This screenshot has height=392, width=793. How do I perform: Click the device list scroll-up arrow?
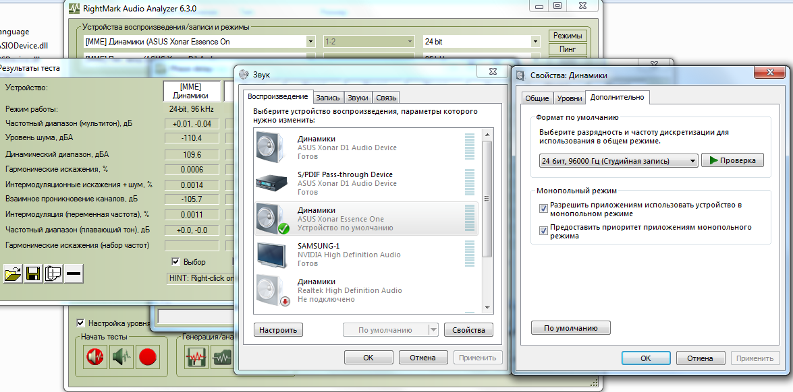point(487,135)
